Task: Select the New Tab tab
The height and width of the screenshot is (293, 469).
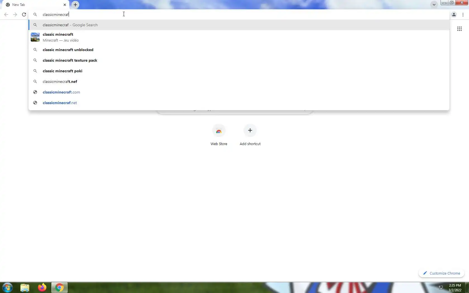Action: point(36,5)
